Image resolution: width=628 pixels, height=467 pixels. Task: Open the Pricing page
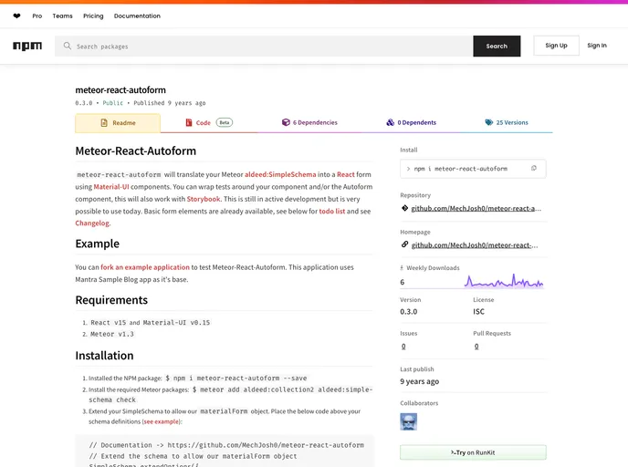click(x=93, y=16)
